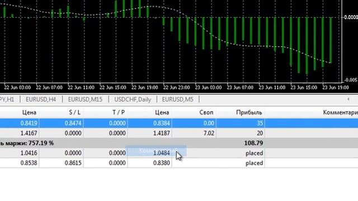Click the price 0.8380 cell

tap(162, 163)
